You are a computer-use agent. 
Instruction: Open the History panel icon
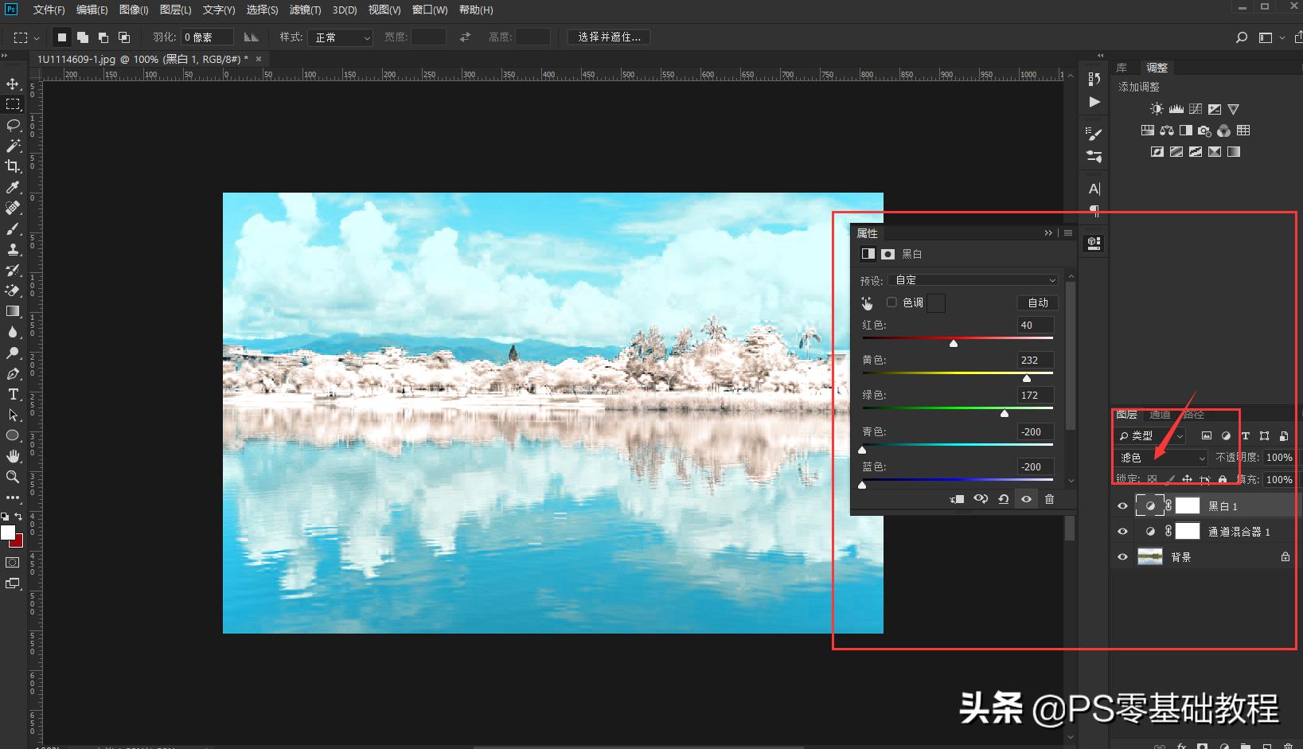[1094, 79]
